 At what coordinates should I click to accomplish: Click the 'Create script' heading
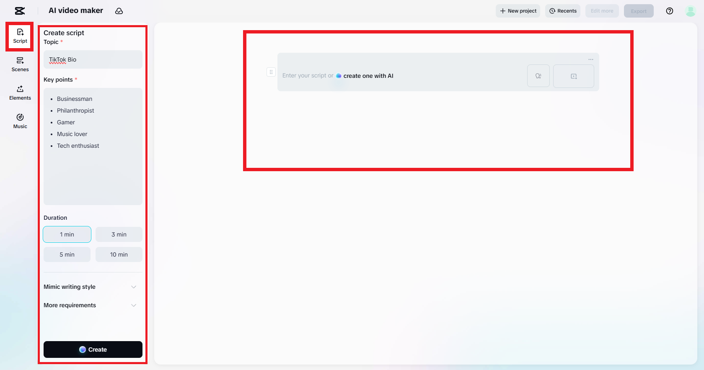(64, 33)
